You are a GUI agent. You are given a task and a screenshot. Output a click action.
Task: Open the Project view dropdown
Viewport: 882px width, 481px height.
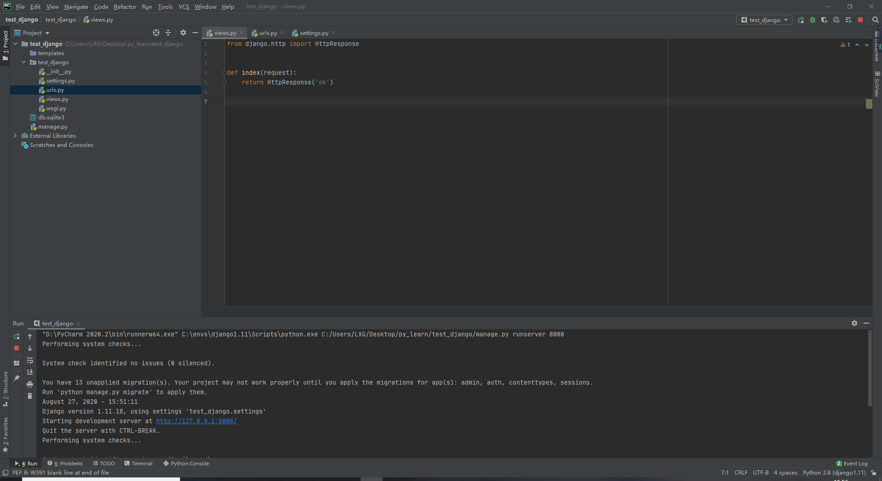[32, 33]
